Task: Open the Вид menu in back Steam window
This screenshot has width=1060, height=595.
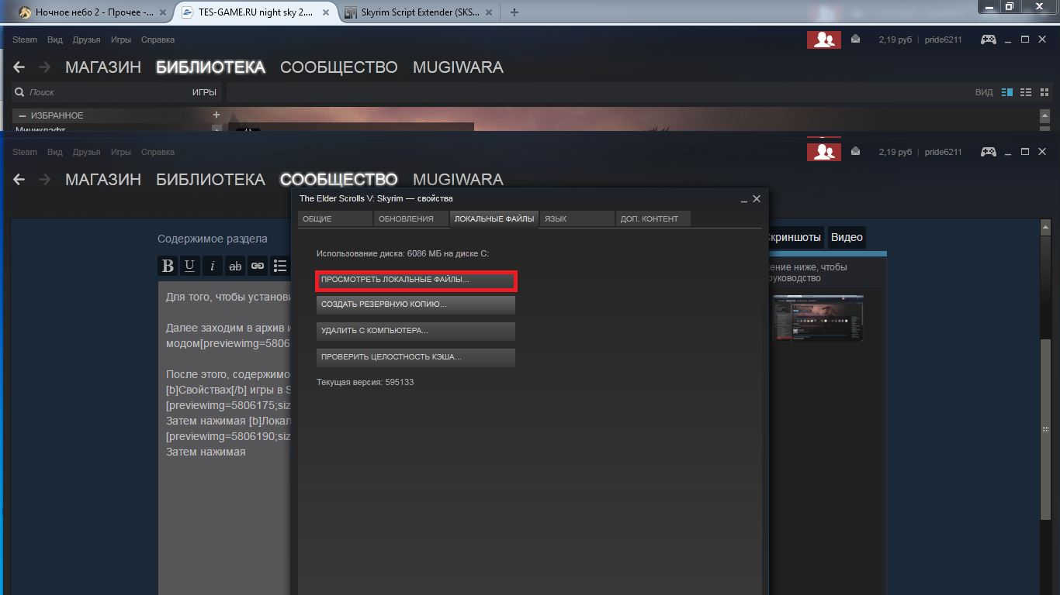Action: (x=55, y=40)
